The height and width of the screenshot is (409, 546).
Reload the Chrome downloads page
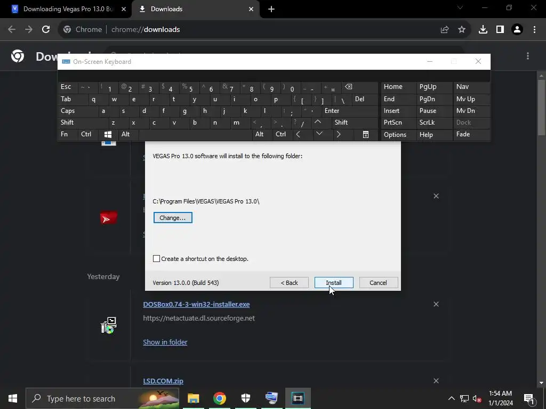click(46, 30)
